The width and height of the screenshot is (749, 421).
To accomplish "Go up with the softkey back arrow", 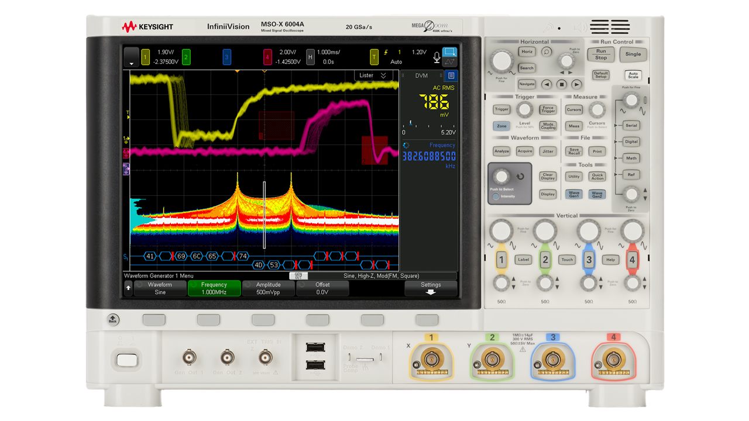I will pos(129,288).
